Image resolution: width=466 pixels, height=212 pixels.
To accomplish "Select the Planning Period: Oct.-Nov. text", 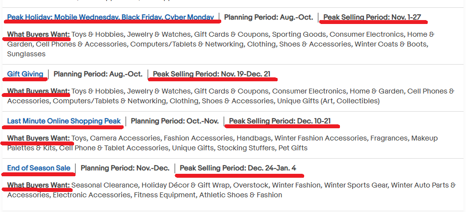I will point(175,121).
